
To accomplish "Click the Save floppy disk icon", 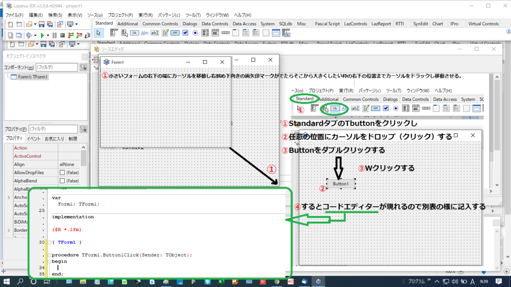I will 42,24.
